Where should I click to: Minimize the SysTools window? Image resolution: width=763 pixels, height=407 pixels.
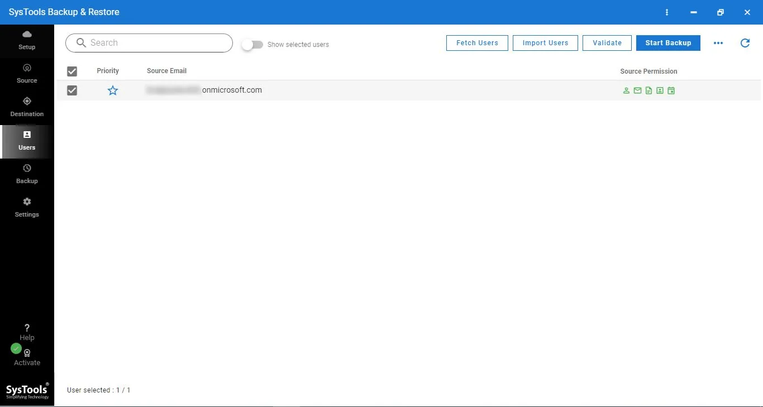694,12
